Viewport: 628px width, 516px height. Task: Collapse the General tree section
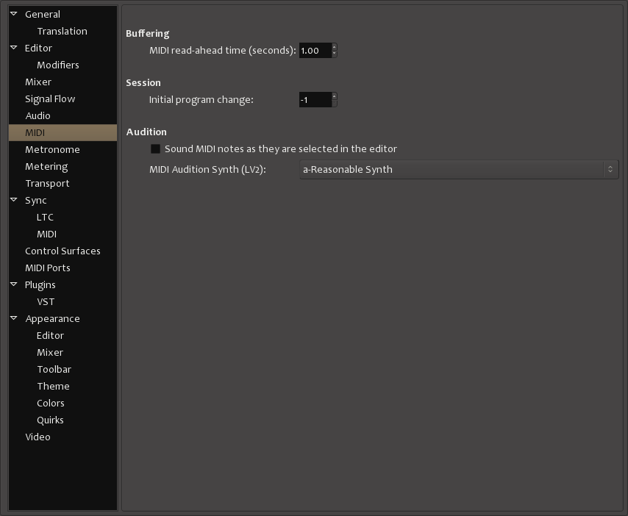point(14,14)
